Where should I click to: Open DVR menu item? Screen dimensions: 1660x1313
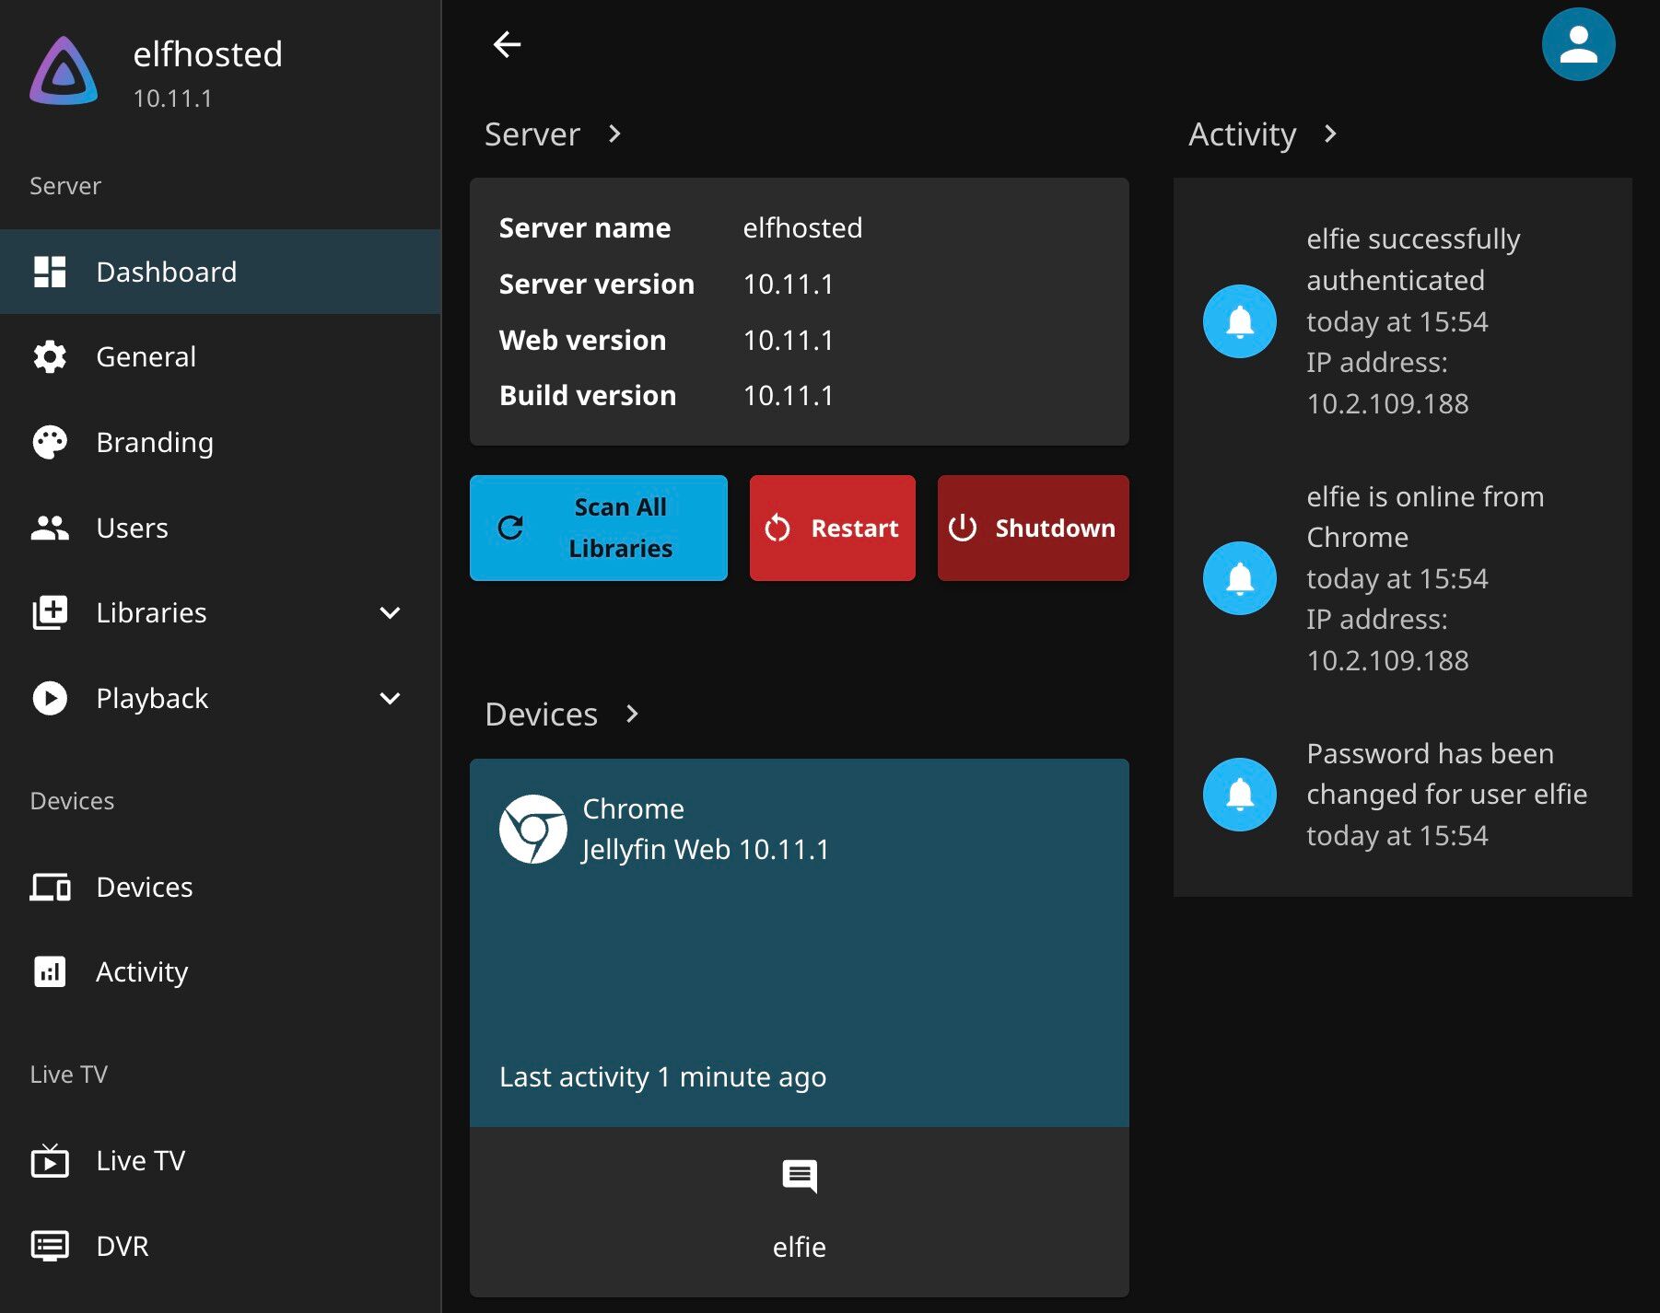(220, 1246)
